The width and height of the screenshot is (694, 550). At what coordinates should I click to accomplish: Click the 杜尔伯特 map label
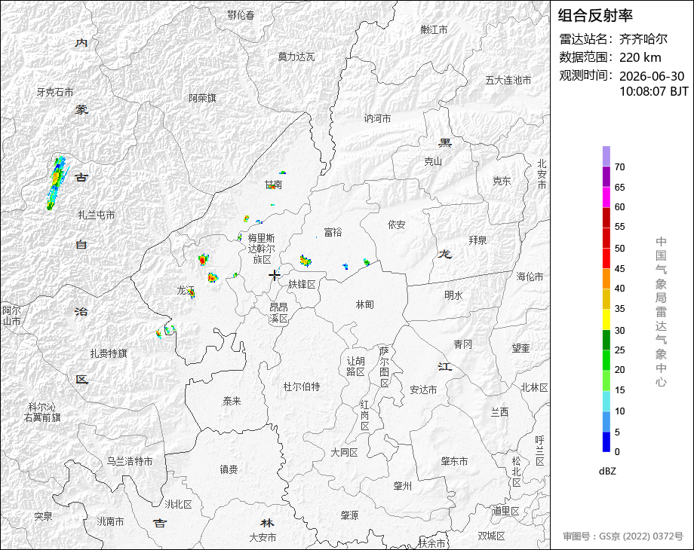coord(302,387)
